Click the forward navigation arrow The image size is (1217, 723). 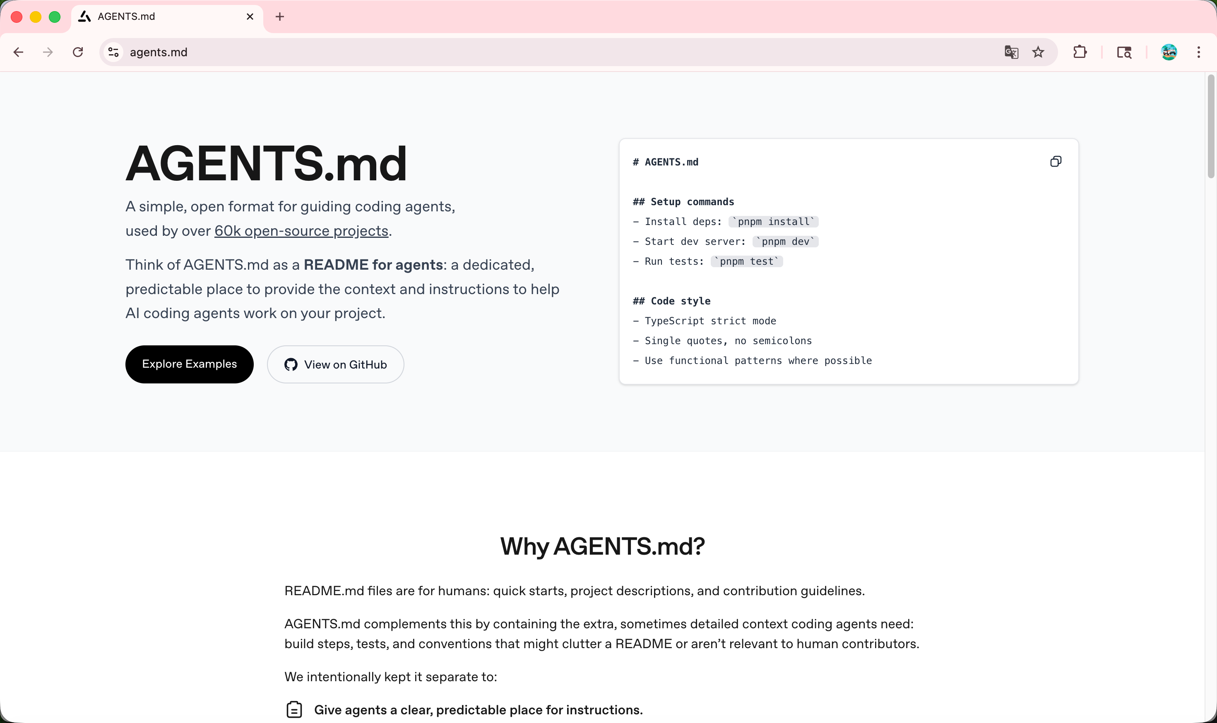coord(48,52)
